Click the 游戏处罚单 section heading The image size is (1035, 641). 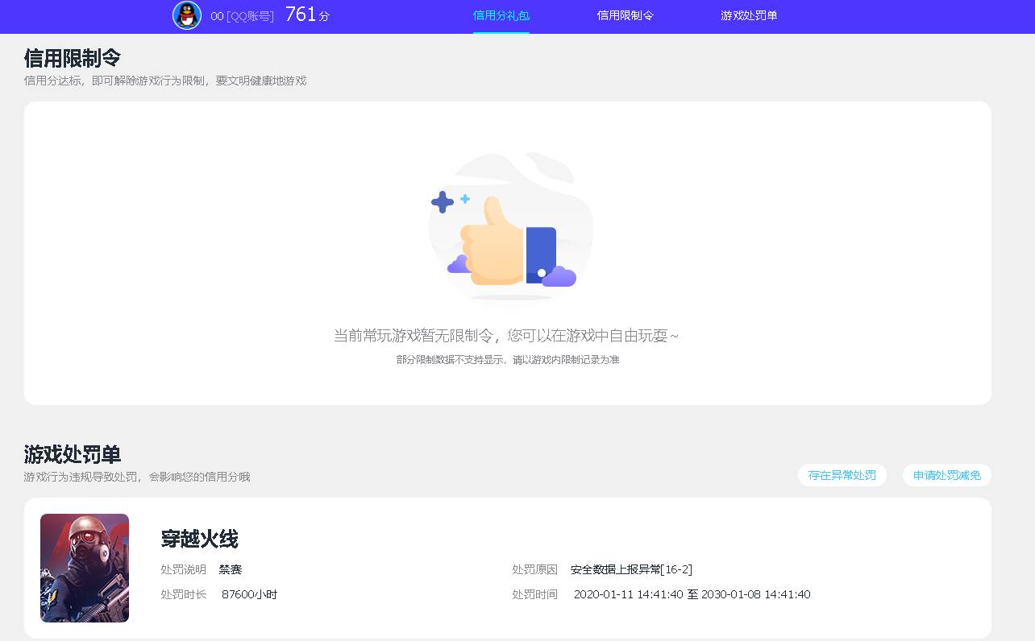coord(72,455)
